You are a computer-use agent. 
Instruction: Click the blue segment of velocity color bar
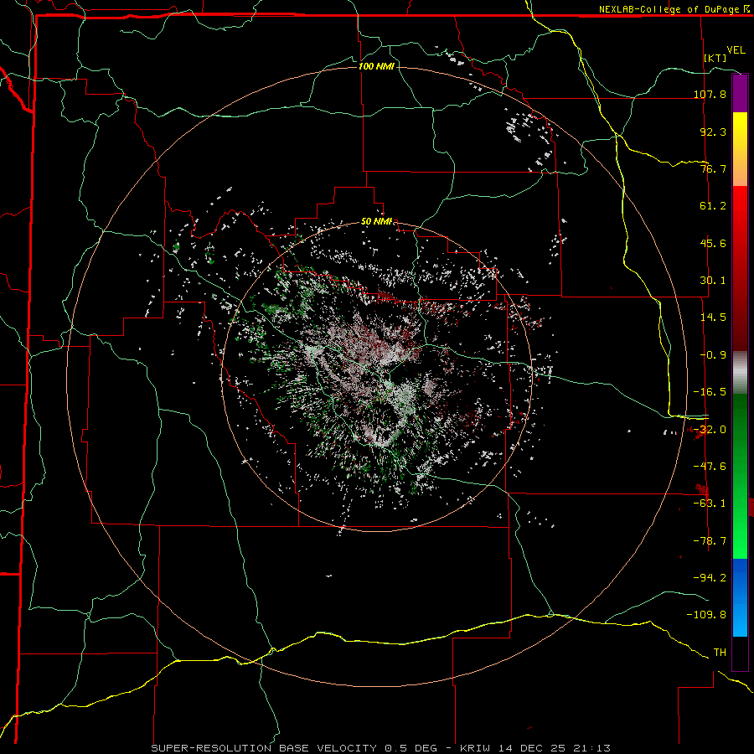point(740,597)
